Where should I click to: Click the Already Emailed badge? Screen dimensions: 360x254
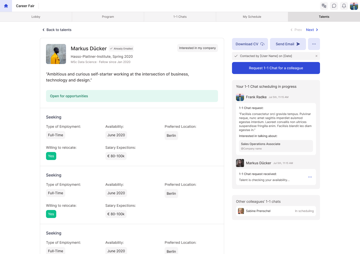(x=121, y=48)
